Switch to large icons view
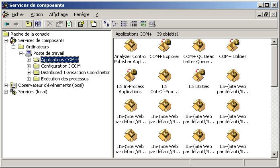 [104, 24]
